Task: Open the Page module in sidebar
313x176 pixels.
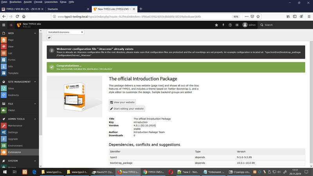Action: (11, 40)
